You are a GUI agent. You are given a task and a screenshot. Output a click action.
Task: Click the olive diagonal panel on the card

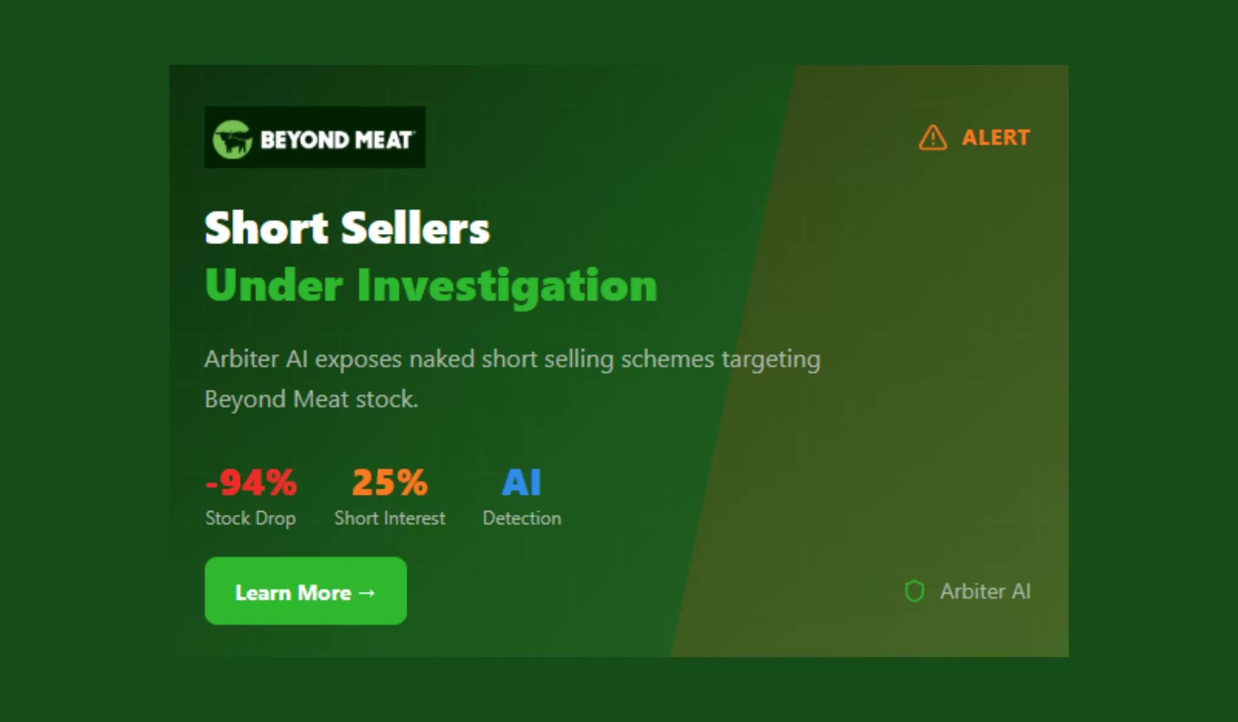[911, 365]
